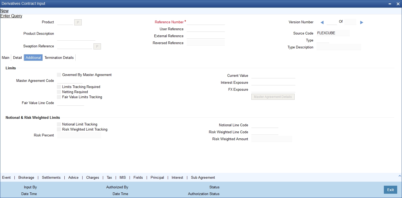
Task: Click the P button beside Product field
Action: point(78,22)
